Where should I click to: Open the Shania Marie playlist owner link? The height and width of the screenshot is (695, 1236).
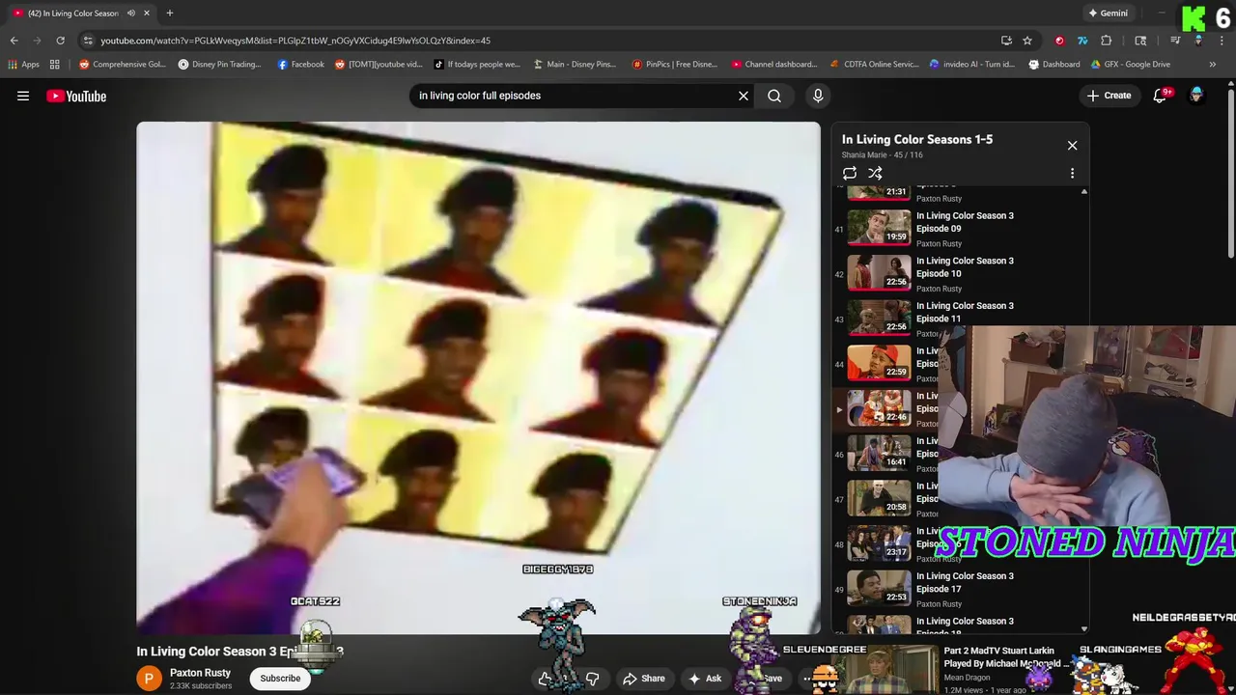(864, 154)
